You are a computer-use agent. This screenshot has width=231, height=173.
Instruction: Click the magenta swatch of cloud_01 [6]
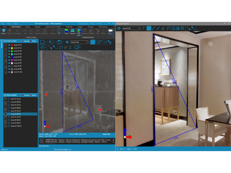(x=12, y=60)
